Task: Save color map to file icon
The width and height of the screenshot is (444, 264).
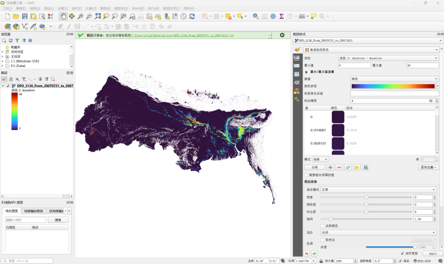Action: pos(366,168)
